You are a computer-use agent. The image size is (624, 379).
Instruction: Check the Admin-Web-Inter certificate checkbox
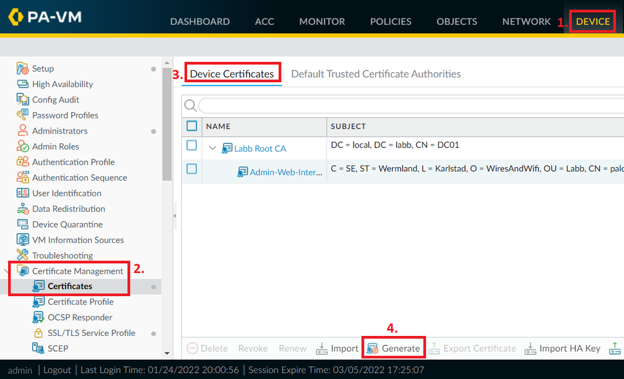pyautogui.click(x=192, y=170)
